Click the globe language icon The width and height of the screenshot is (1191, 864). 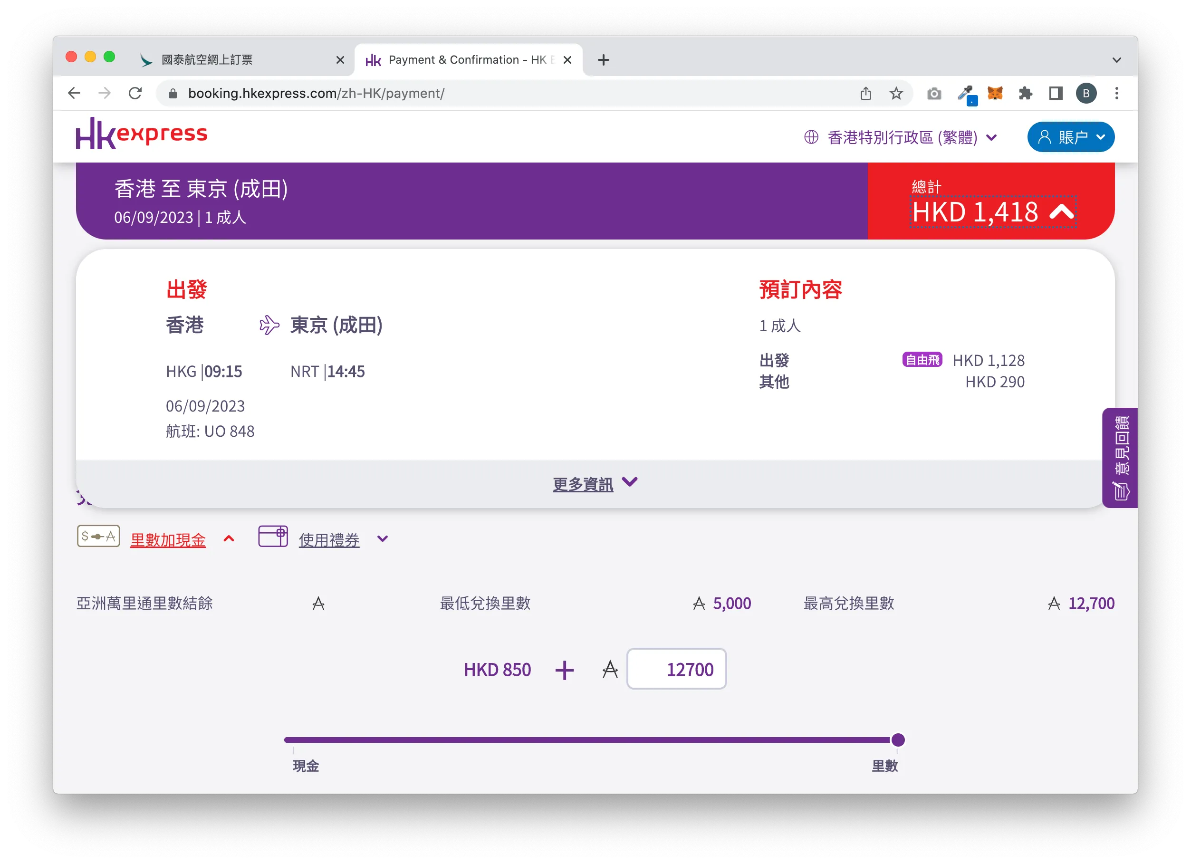(811, 137)
